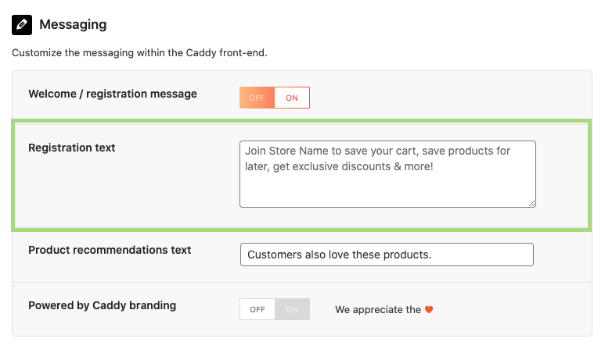Click the 'Registration text' label
The width and height of the screenshot is (605, 349).
(72, 148)
